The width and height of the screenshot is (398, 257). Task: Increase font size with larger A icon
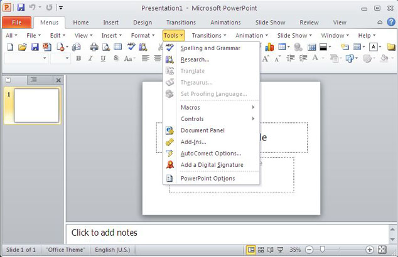click(266, 58)
